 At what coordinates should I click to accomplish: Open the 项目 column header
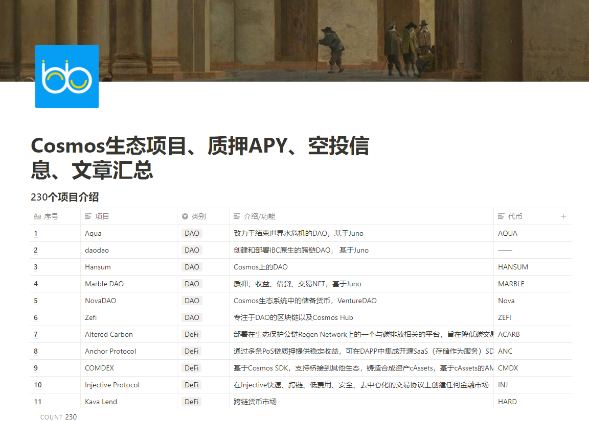129,216
